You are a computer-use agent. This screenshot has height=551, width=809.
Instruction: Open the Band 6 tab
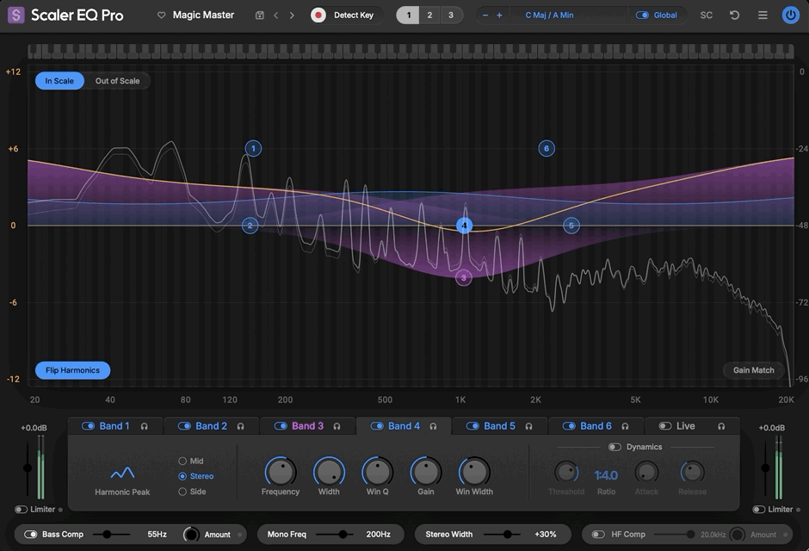pos(596,426)
